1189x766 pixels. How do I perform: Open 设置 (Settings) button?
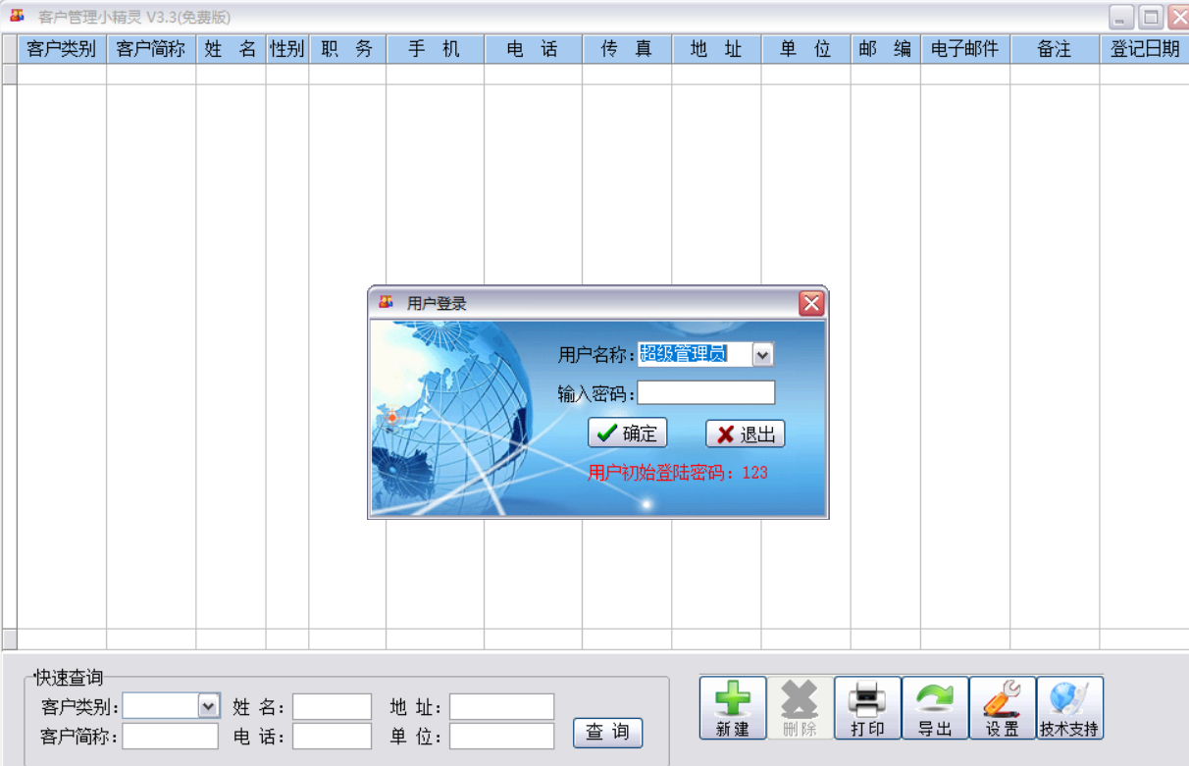tap(1003, 708)
